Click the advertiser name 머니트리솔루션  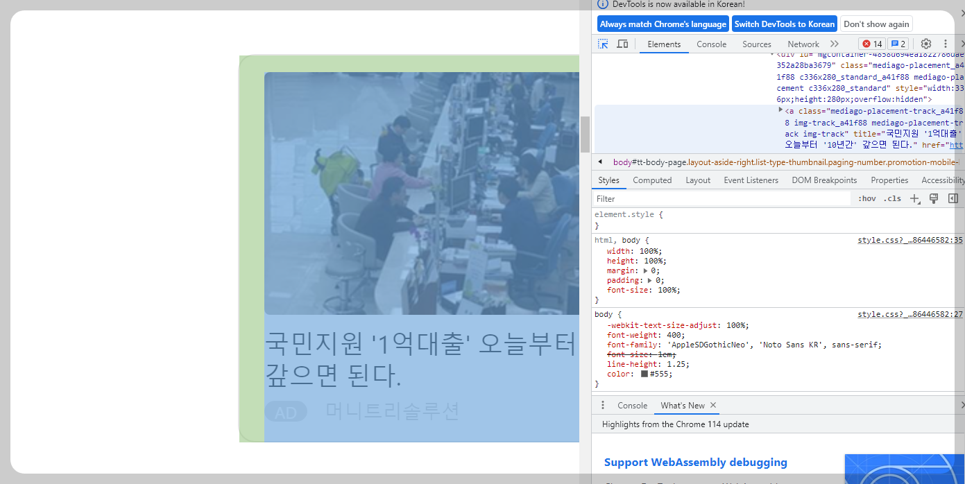393,411
